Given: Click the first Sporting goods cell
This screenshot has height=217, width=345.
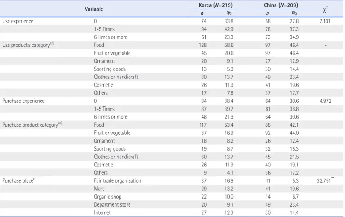Looking at the screenshot, I should pos(110,69).
